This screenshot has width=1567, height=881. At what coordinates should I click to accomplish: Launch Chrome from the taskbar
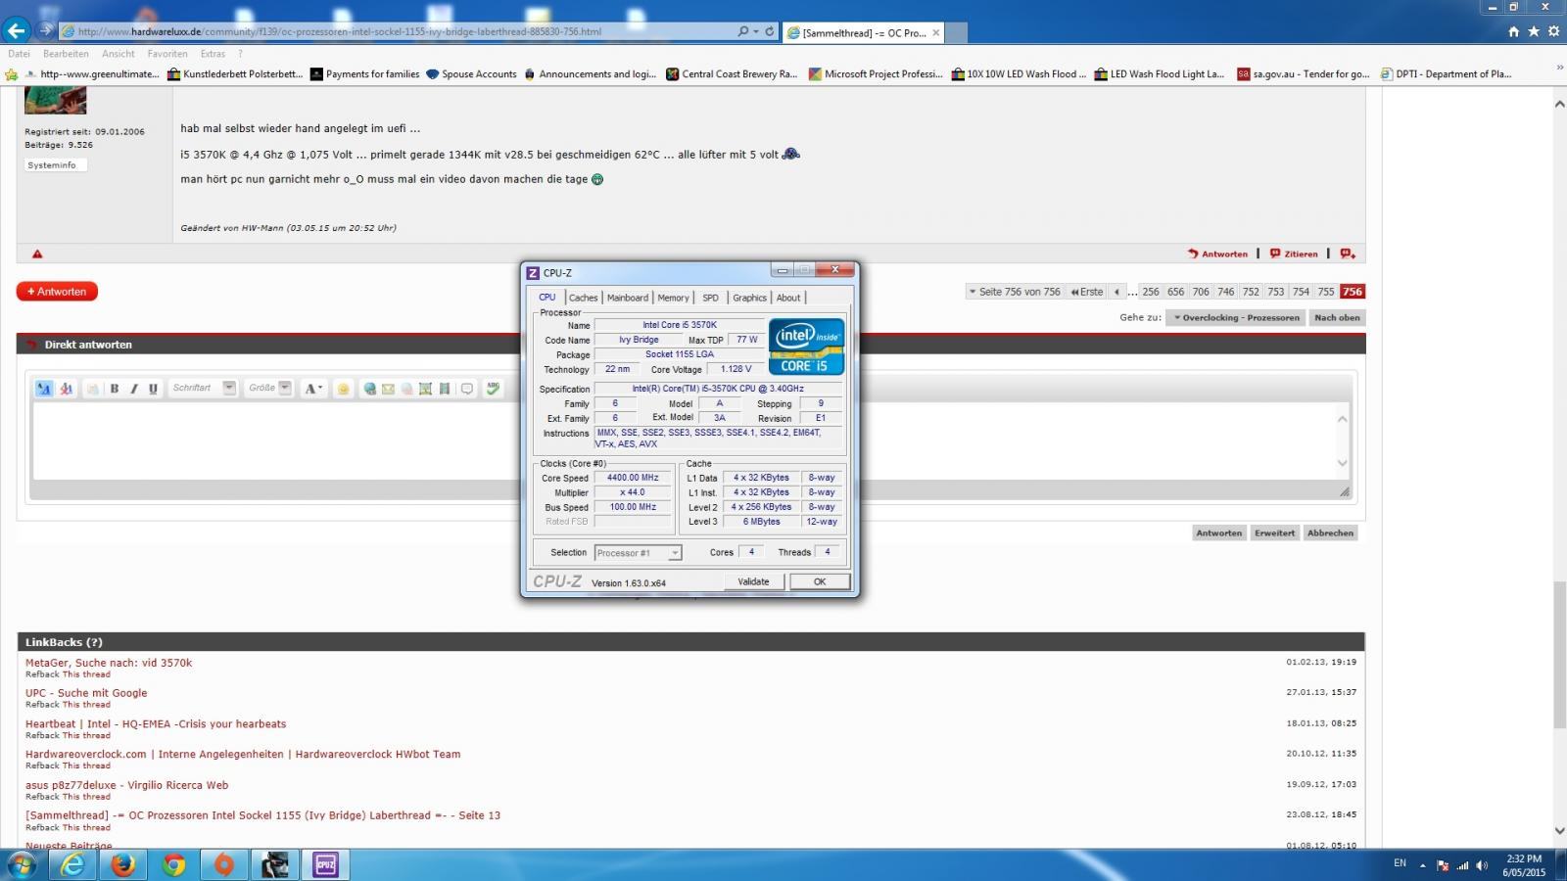pos(173,864)
